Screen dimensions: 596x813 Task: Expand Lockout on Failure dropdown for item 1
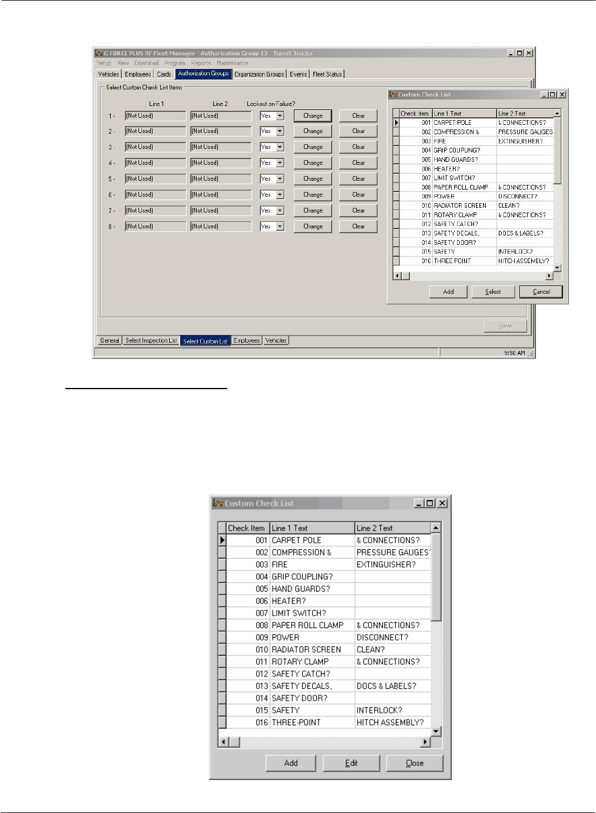coord(280,116)
